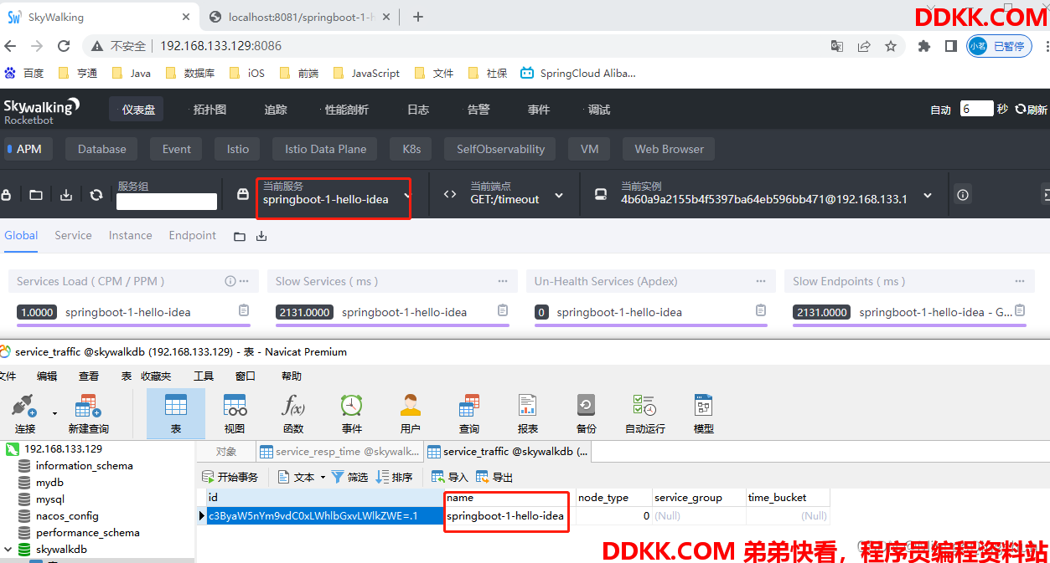Click the lock icon in SkyWalking toolbar

pyautogui.click(x=7, y=195)
